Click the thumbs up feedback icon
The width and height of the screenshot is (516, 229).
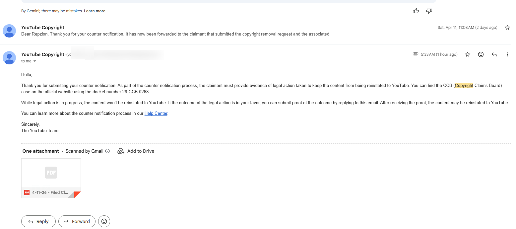[416, 11]
